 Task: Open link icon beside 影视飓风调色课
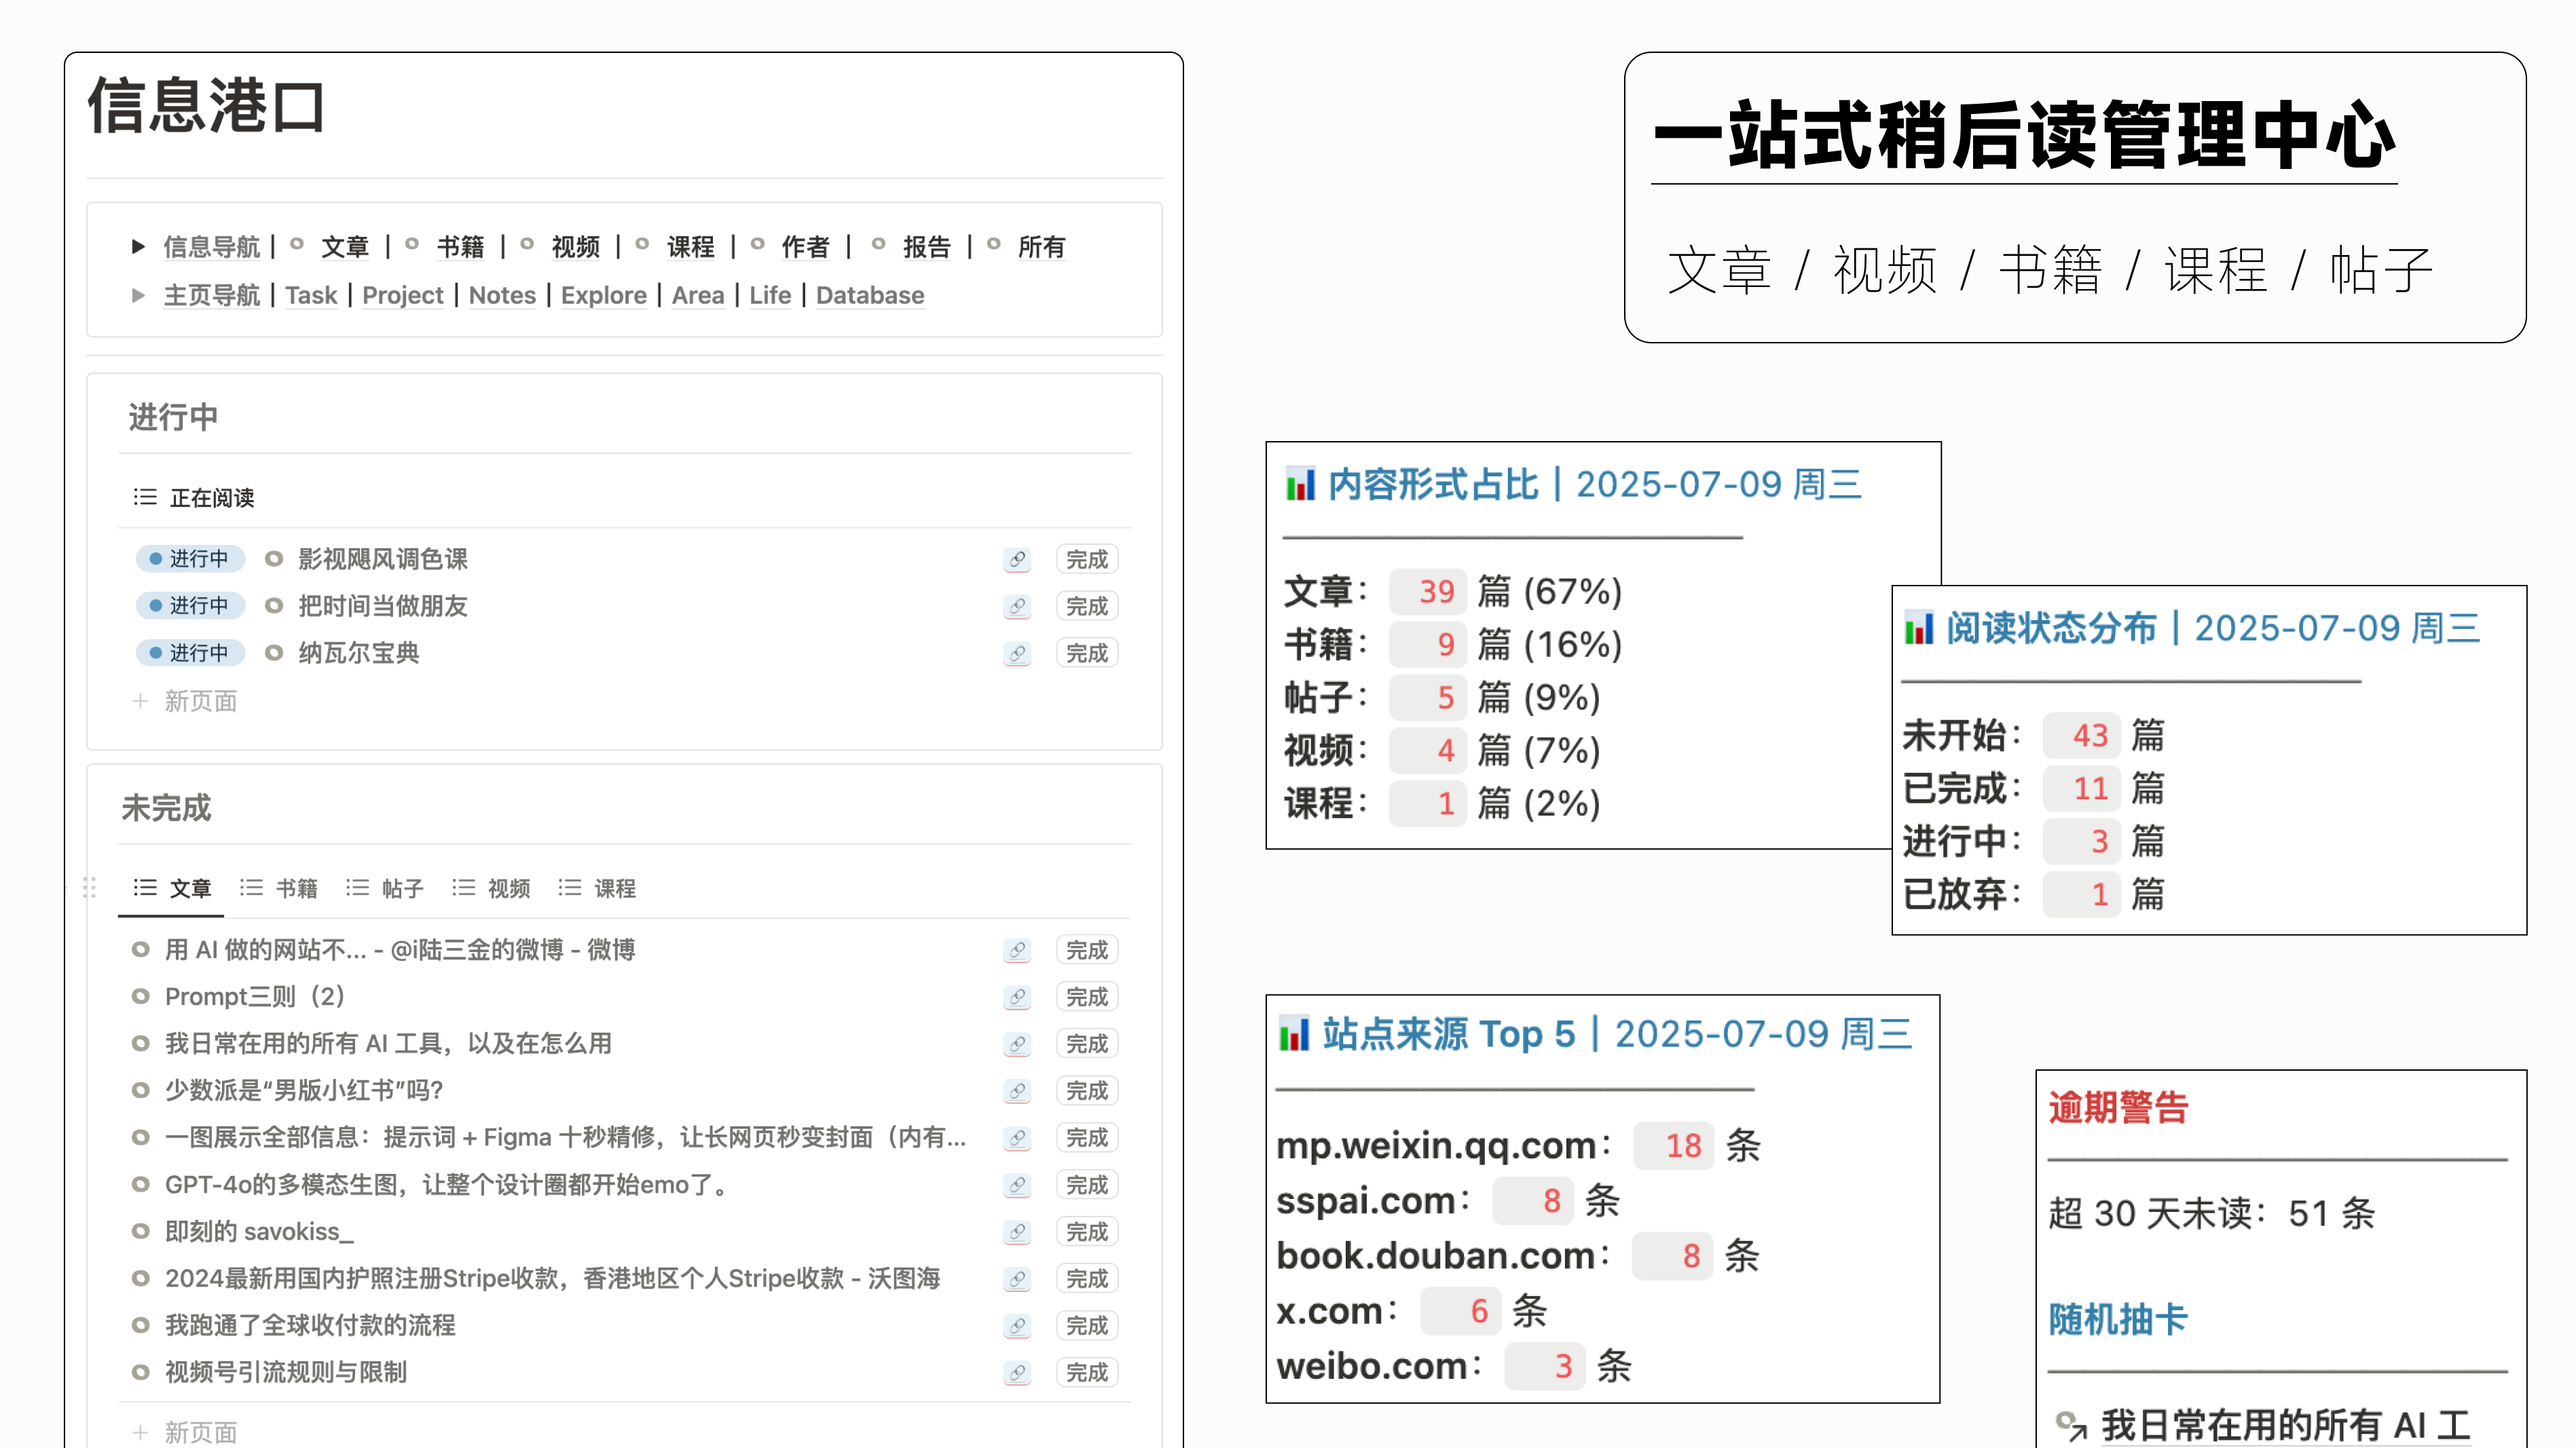coord(1017,558)
